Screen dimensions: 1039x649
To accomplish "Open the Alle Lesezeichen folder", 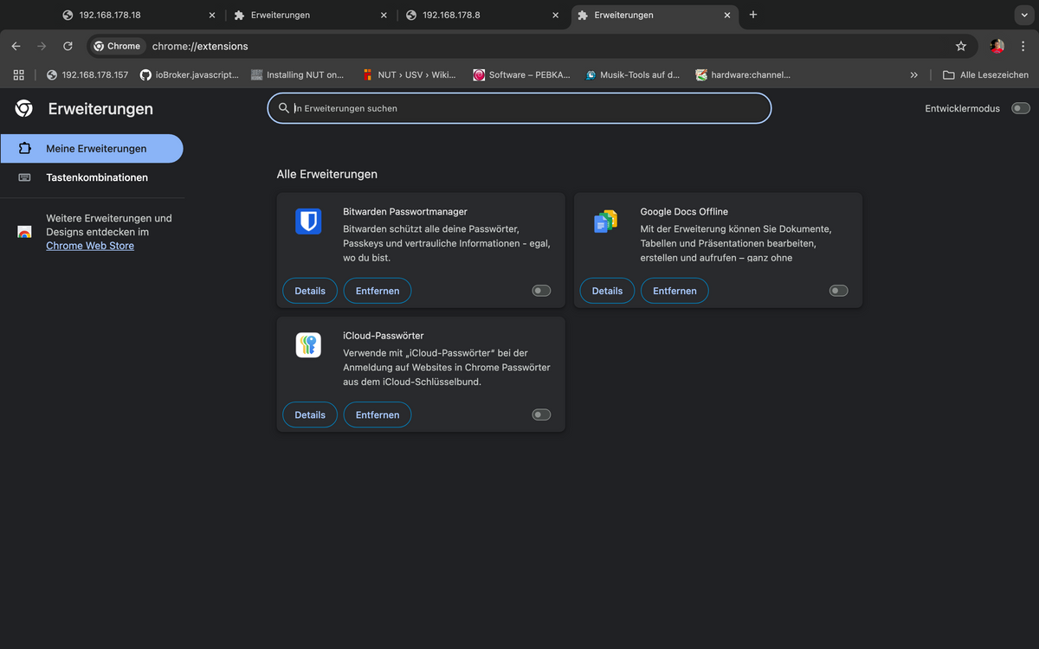I will 985,75.
